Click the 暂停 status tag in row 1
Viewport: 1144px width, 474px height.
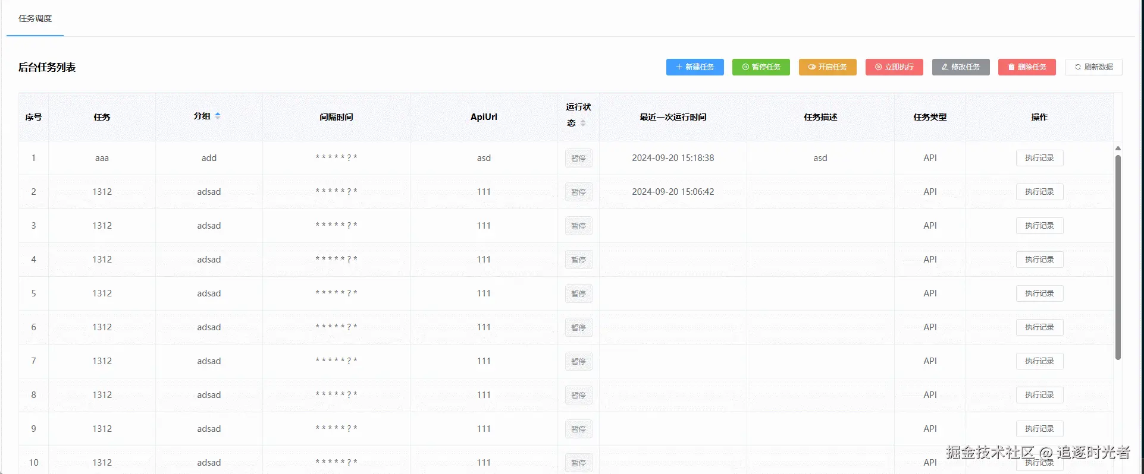tap(578, 158)
